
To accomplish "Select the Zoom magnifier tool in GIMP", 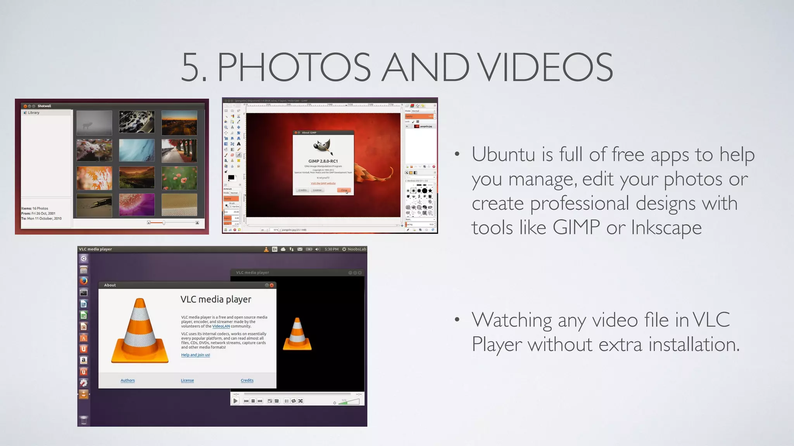I will 226,127.
